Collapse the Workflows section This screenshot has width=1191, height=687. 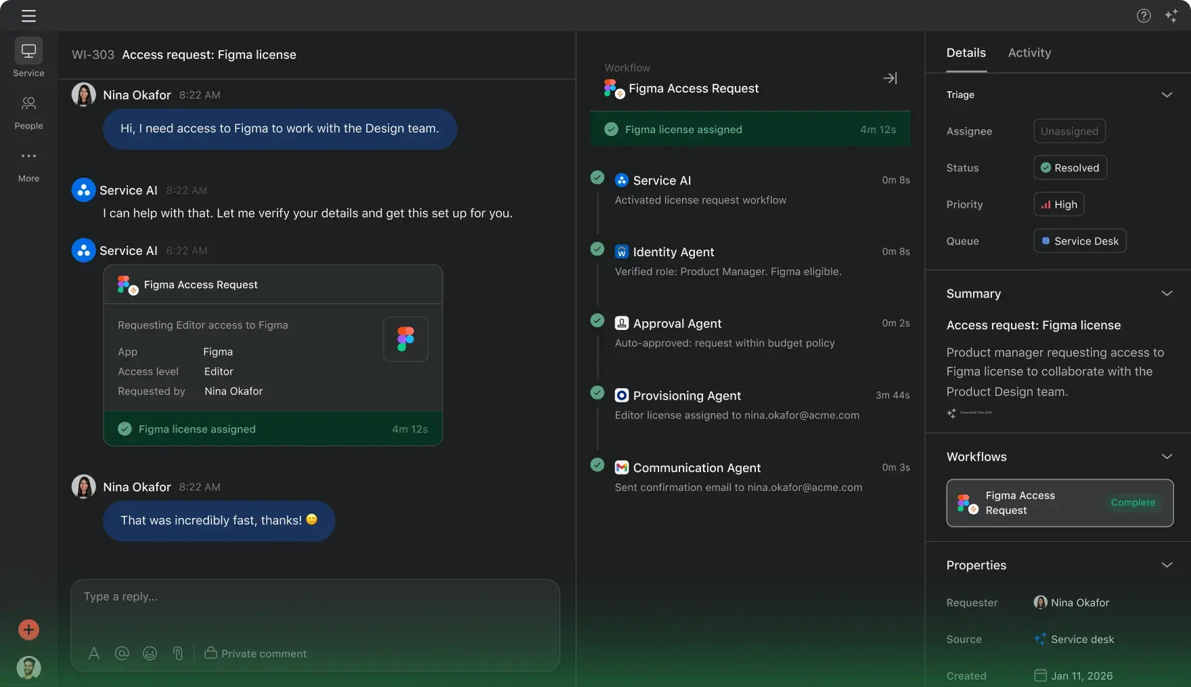(x=1167, y=456)
